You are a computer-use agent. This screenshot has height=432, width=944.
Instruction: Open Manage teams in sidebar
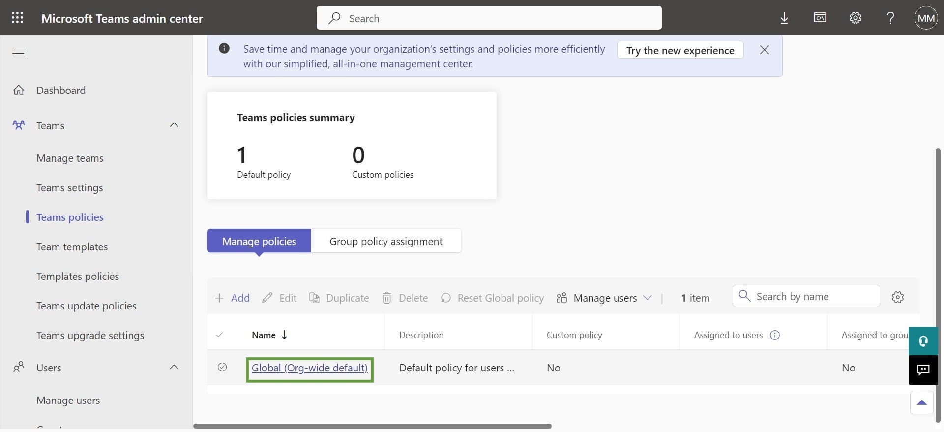coord(70,158)
